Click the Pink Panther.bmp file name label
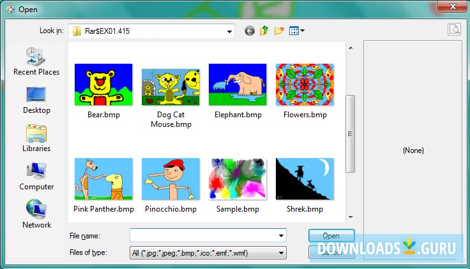Viewport: 470px width, 269px height. pyautogui.click(x=103, y=209)
